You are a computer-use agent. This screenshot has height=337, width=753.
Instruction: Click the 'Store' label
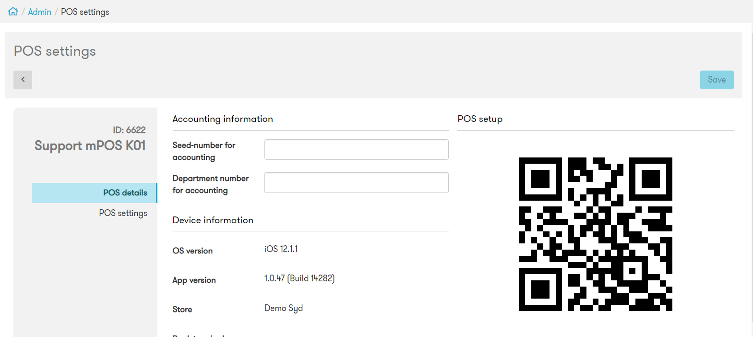click(x=182, y=310)
